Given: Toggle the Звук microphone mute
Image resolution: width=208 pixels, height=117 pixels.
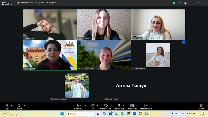Looking at the screenshot, I should (7, 106).
